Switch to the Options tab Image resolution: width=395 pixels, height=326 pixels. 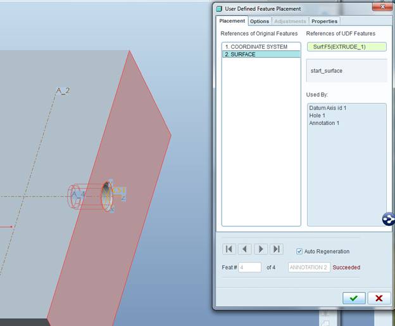(x=260, y=21)
